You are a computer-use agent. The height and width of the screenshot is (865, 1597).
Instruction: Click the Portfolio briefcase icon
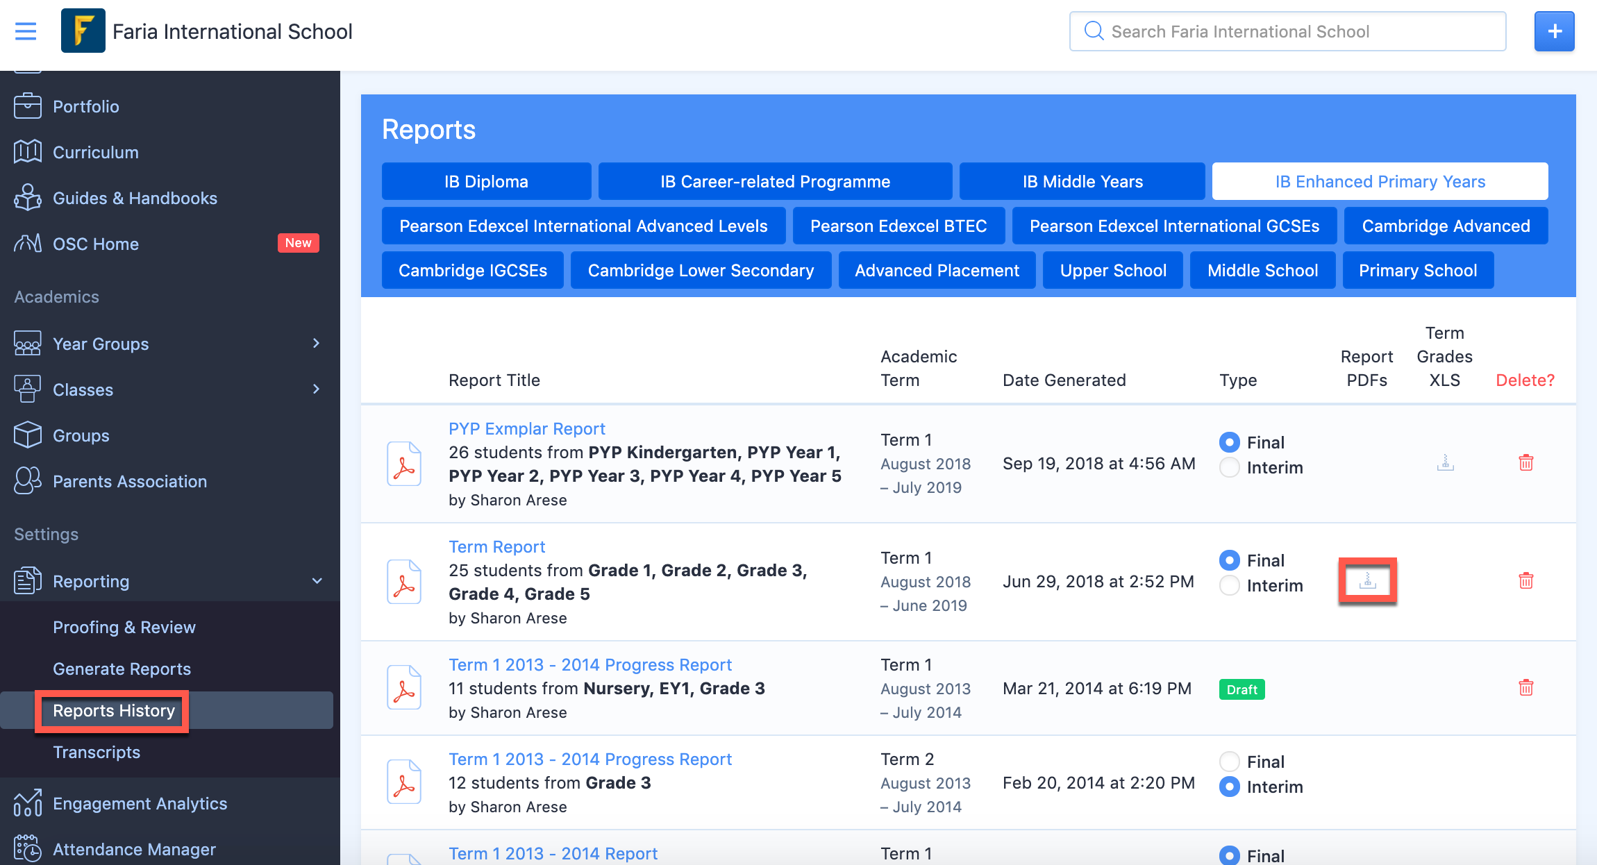[x=28, y=106]
